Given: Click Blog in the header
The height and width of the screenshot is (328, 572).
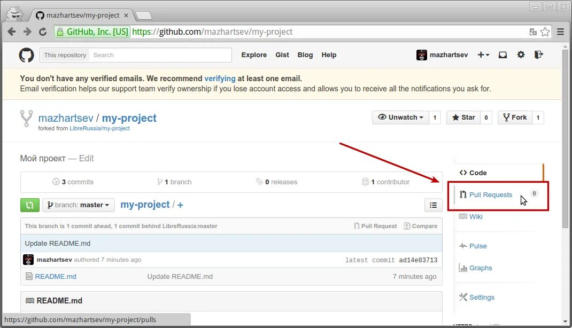Looking at the screenshot, I should 305,55.
